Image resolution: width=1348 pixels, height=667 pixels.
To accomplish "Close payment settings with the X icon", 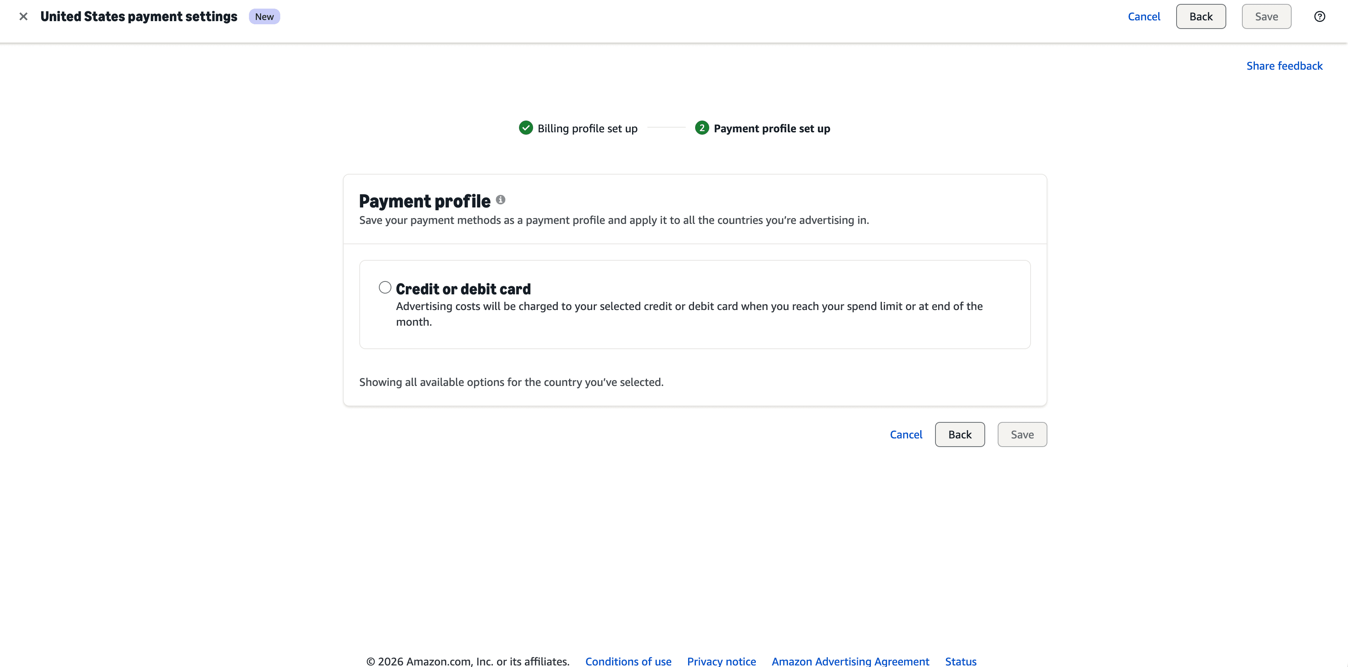I will point(23,16).
